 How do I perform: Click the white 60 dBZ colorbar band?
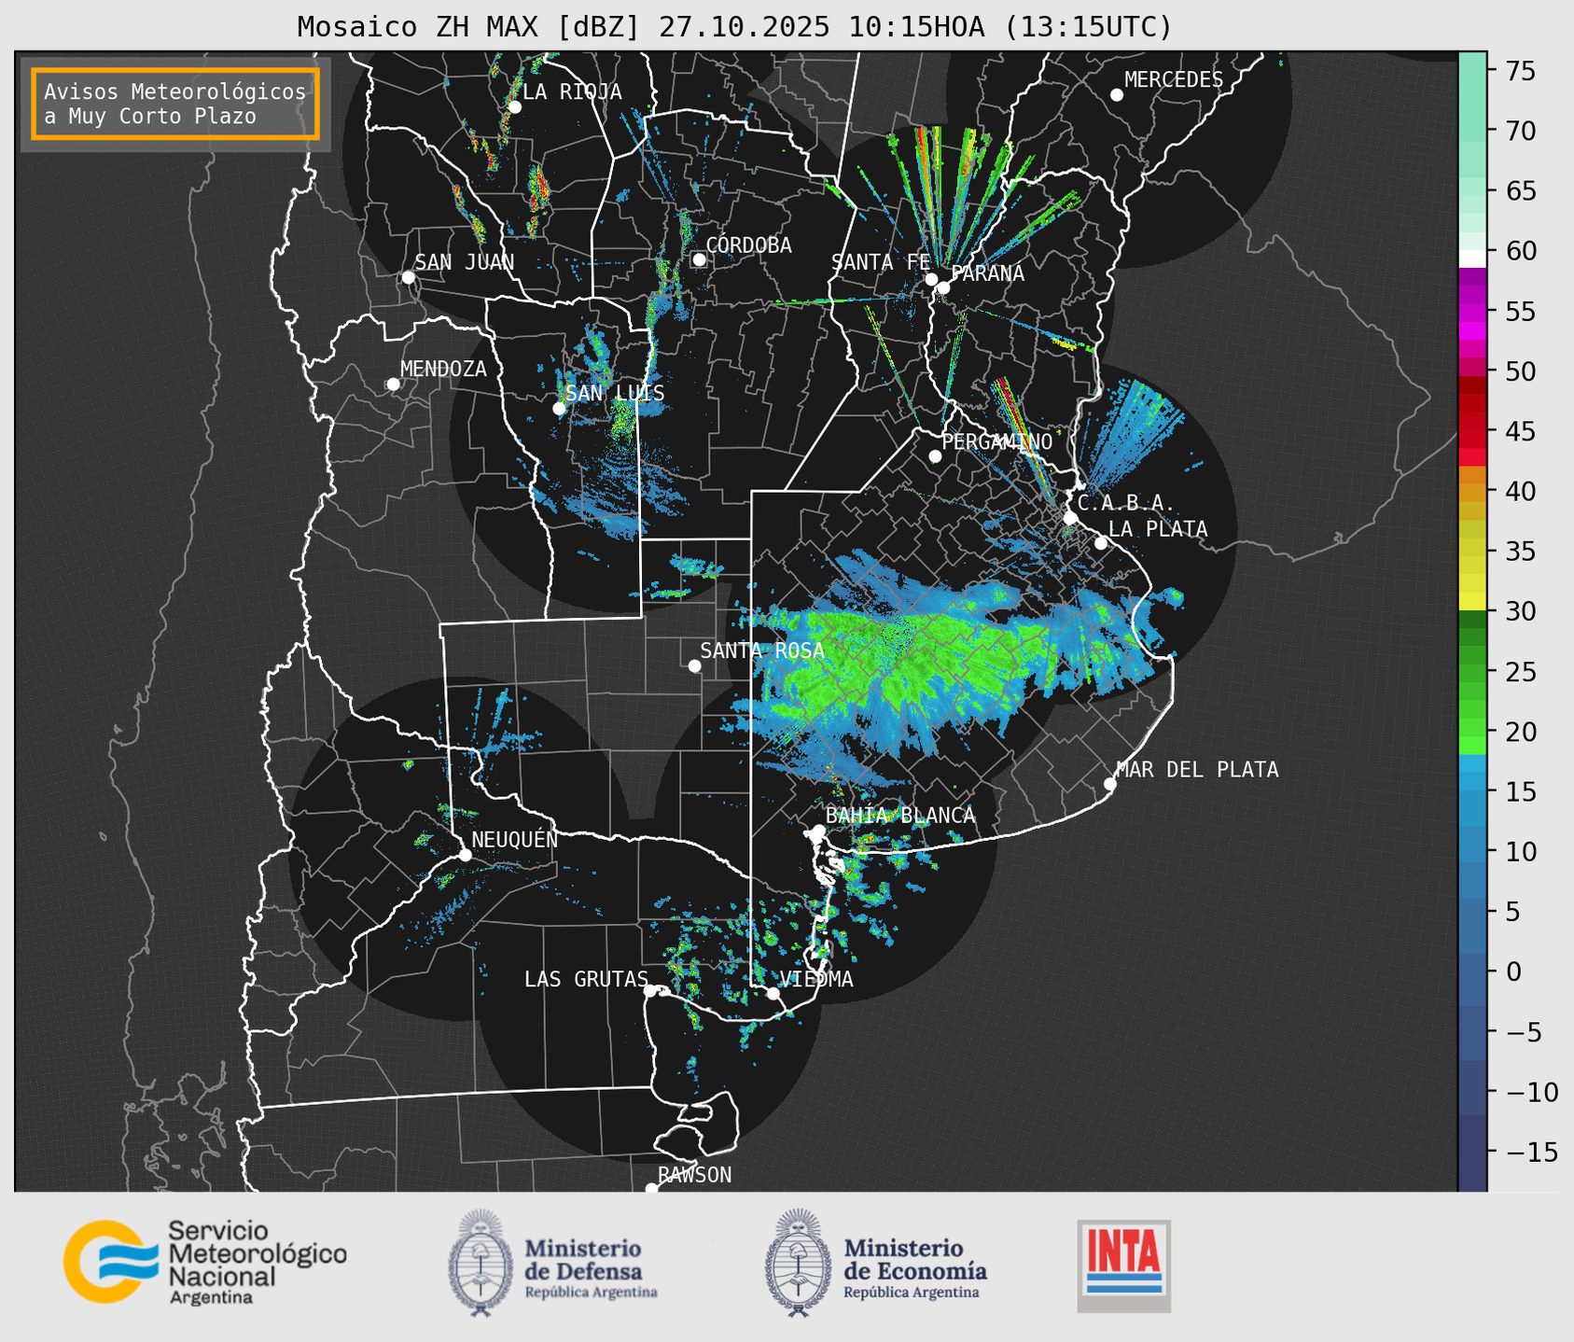tap(1472, 259)
